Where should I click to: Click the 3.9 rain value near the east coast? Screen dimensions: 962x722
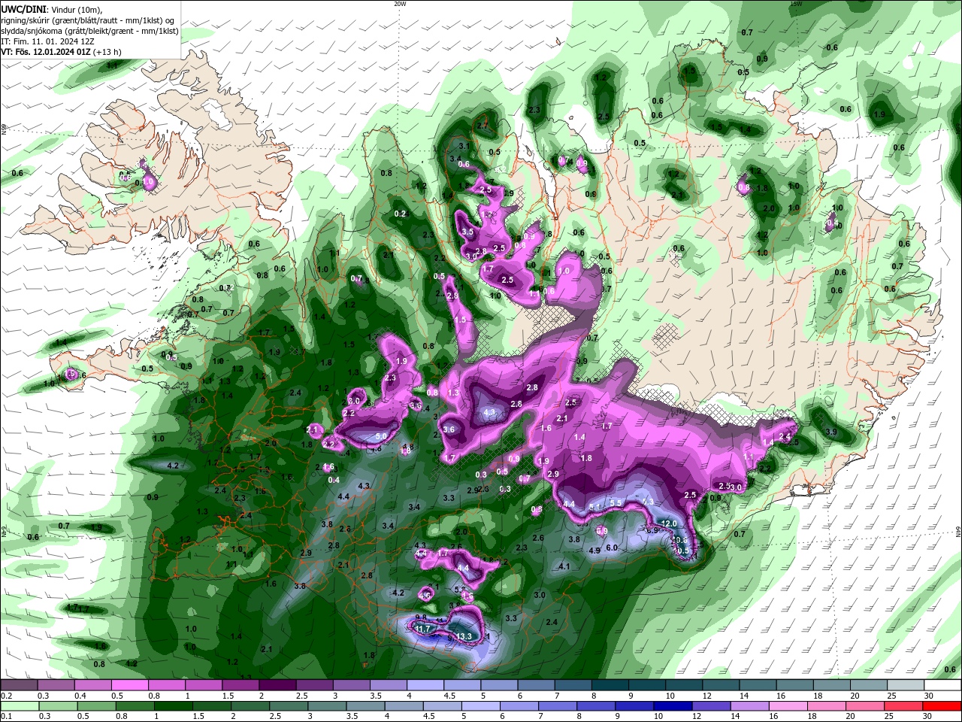coord(831,432)
